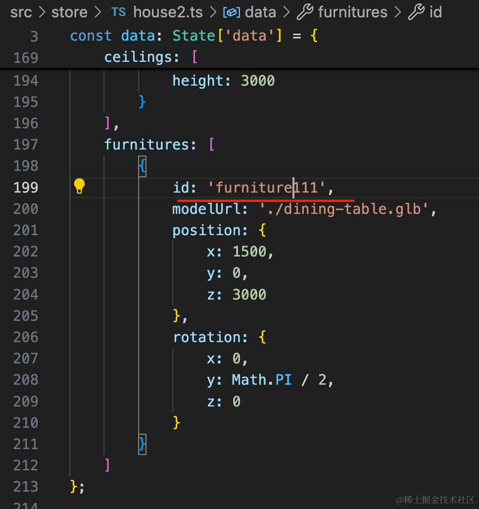The height and width of the screenshot is (509, 479).
Task: Click the '};' on line 213
Action: (77, 487)
